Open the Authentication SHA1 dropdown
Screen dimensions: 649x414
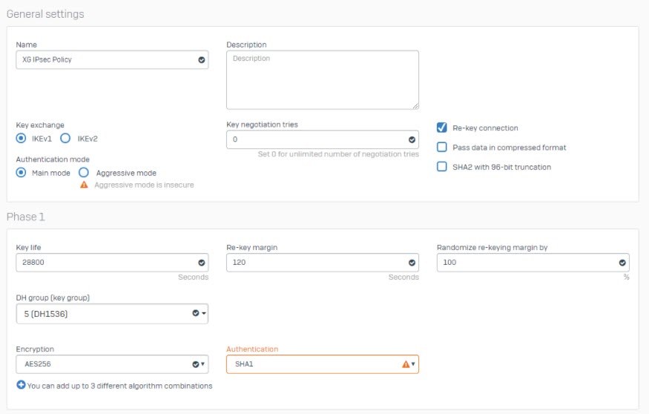(x=323, y=364)
